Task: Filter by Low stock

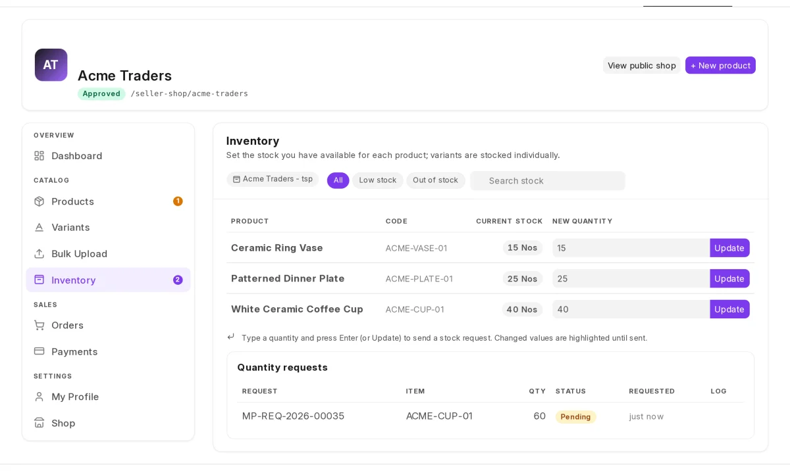Action: coord(378,180)
